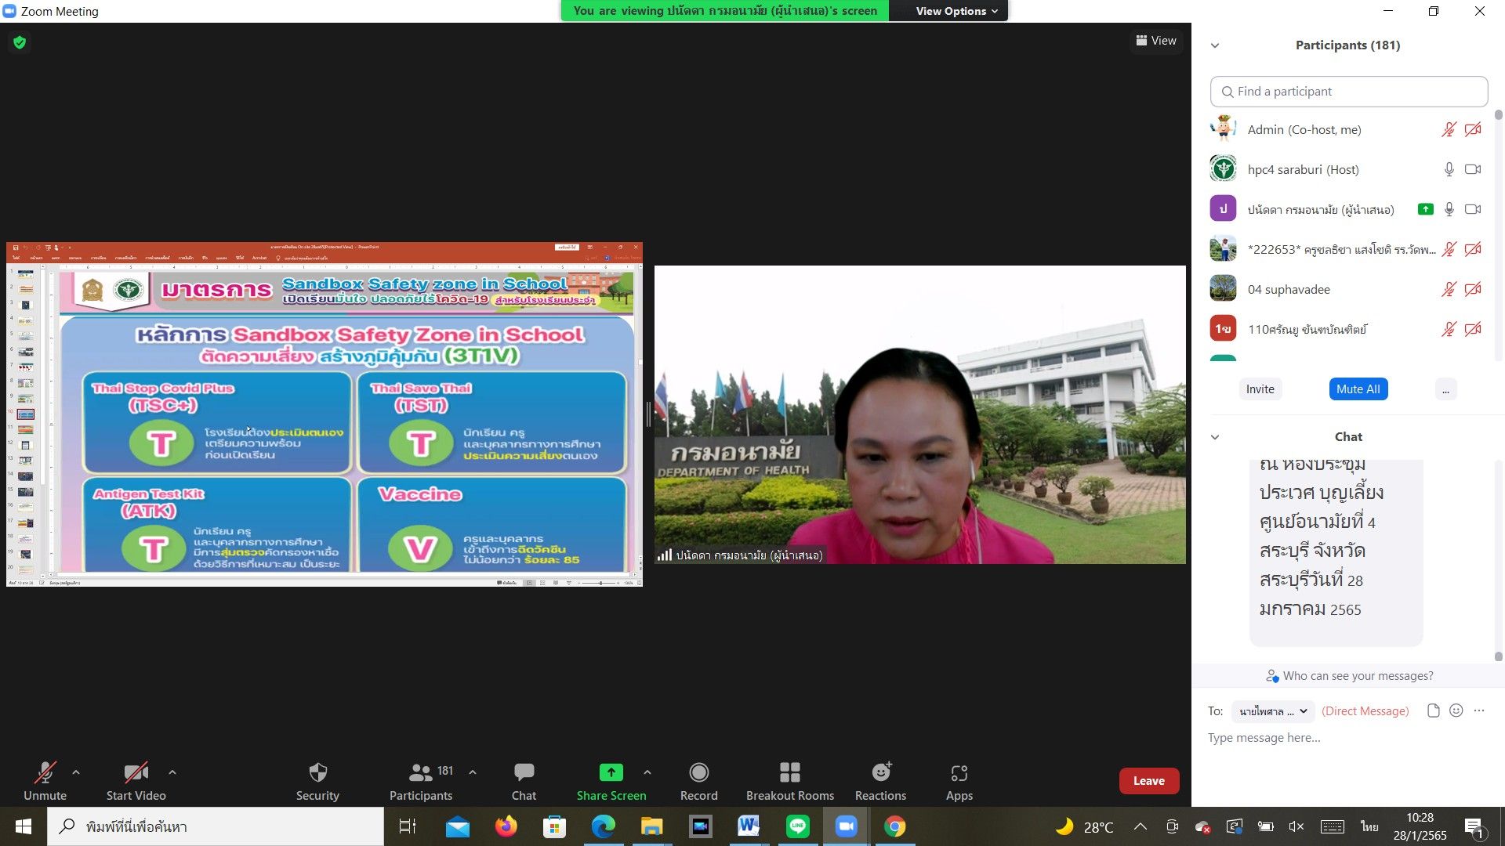Toggle Admin's disabled camera icon
Screen dimensions: 1505x846
click(1473, 130)
